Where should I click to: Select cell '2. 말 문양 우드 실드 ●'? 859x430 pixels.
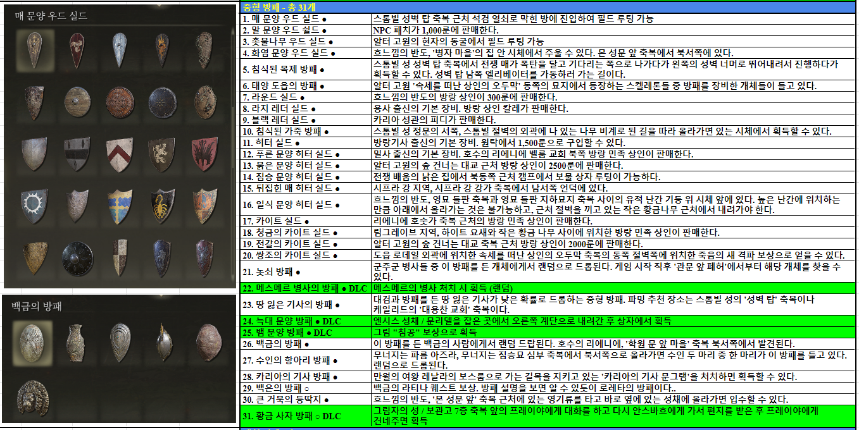306,30
